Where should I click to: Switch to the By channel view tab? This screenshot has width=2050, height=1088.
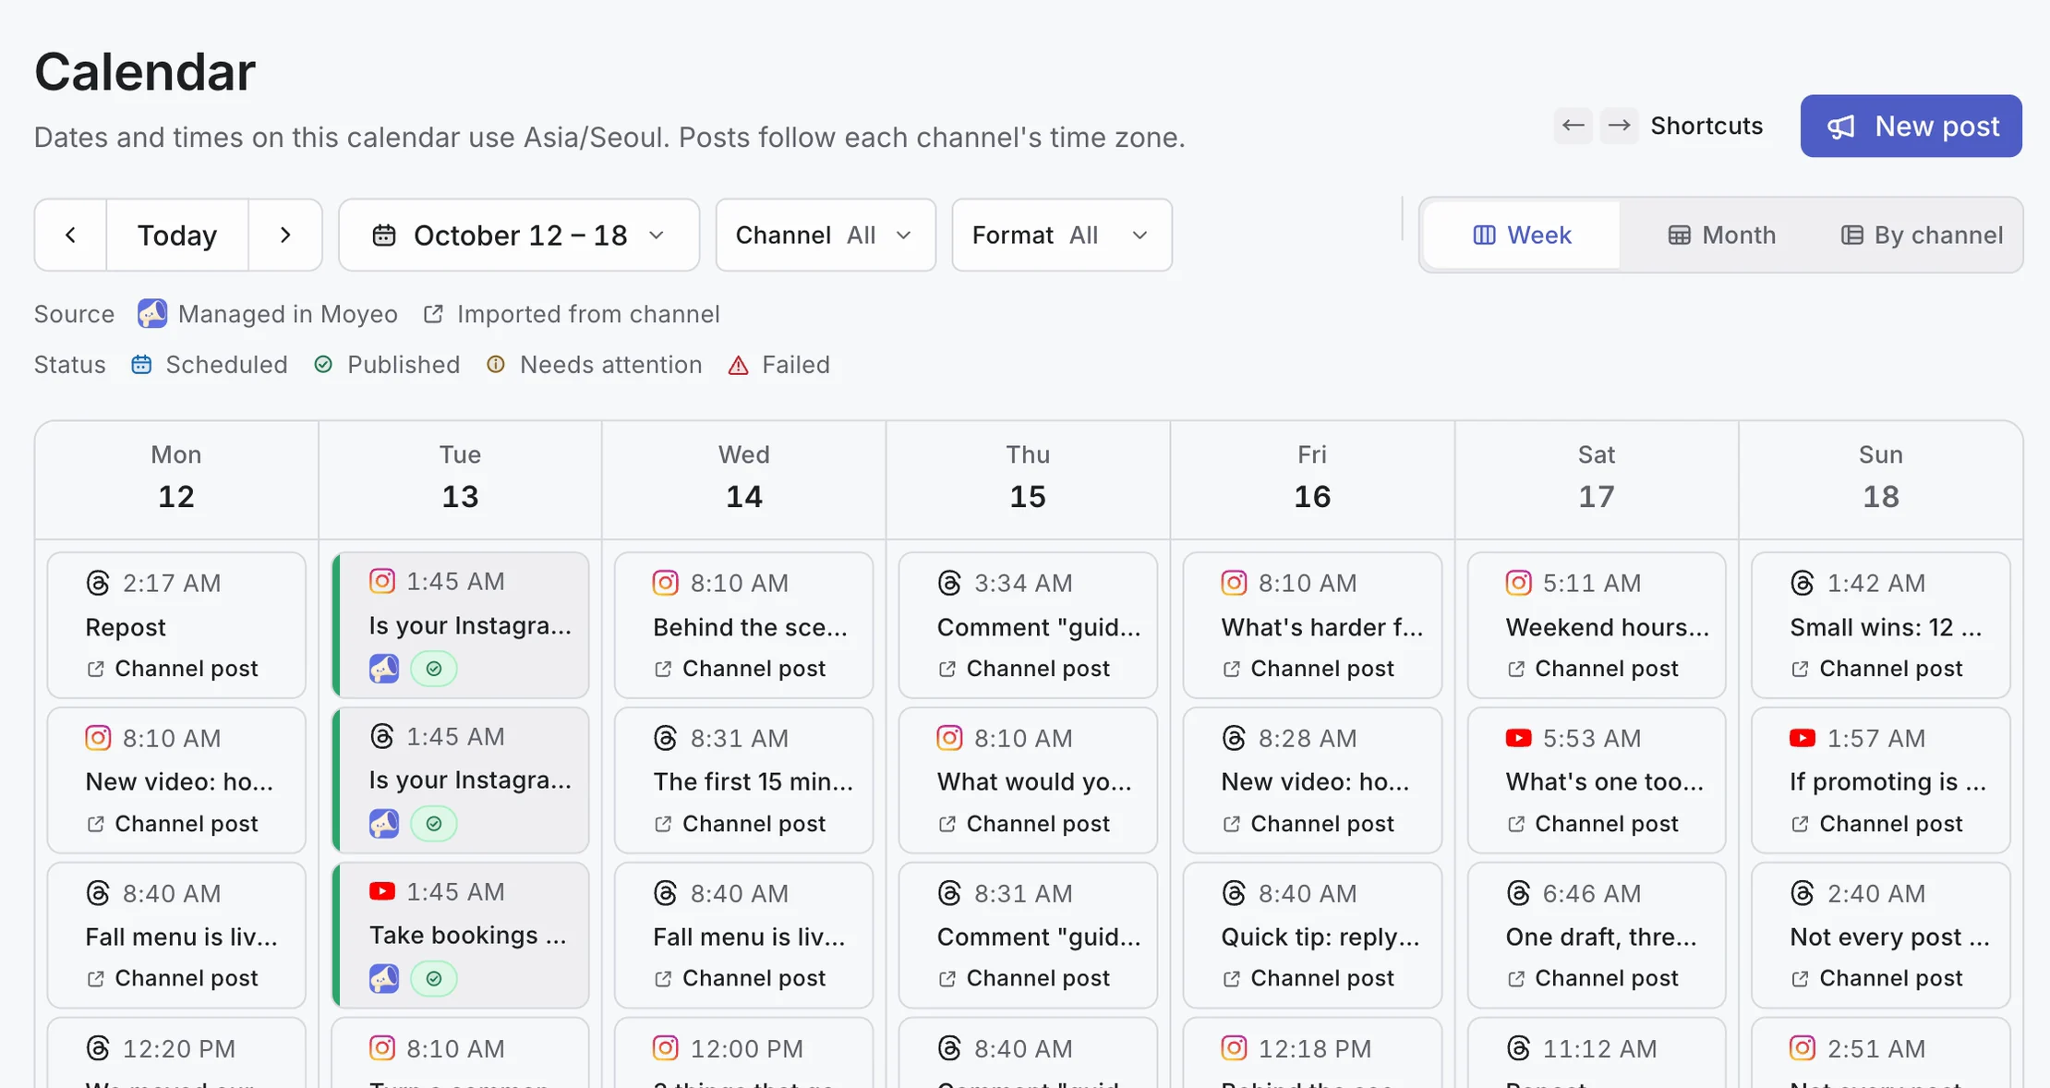point(1922,236)
